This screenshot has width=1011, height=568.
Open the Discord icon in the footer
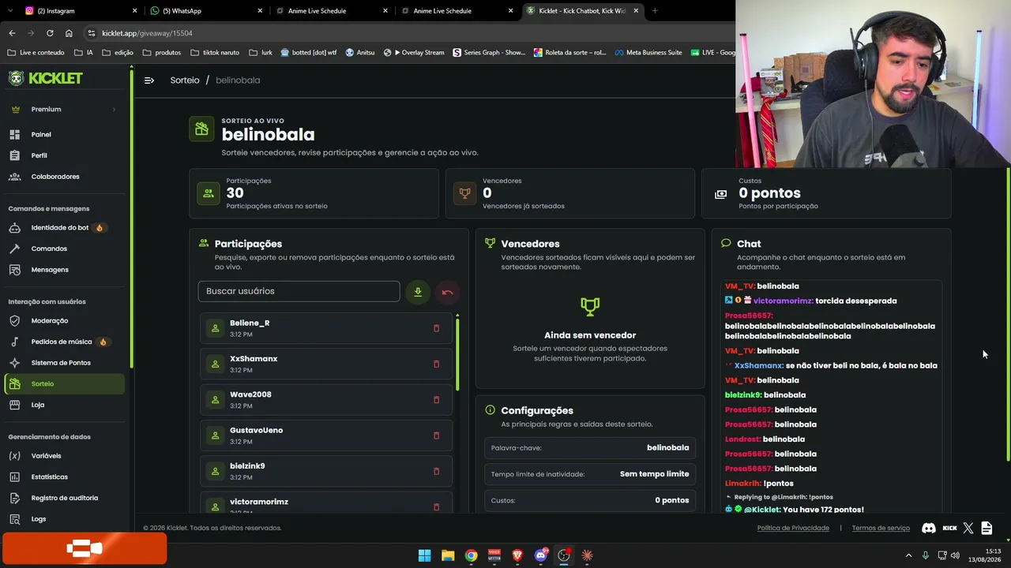[x=929, y=528]
